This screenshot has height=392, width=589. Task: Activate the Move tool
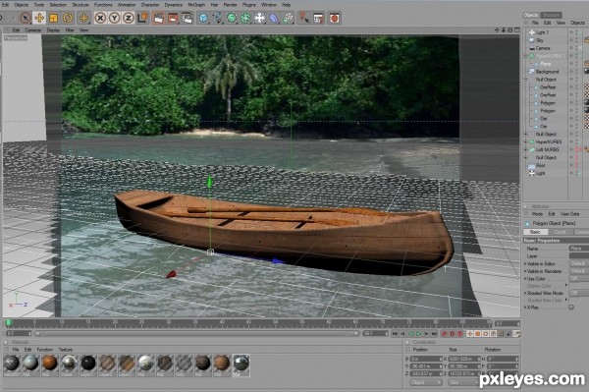coord(39,18)
